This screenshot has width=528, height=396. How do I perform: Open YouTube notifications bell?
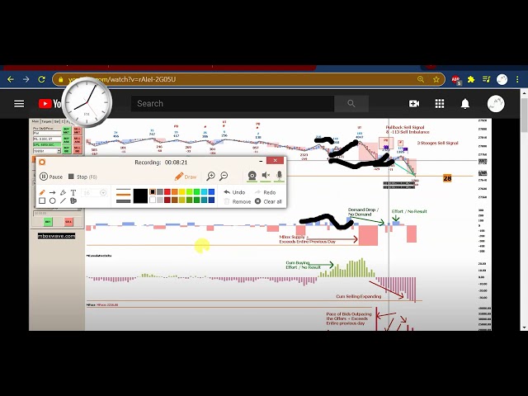[x=465, y=103]
